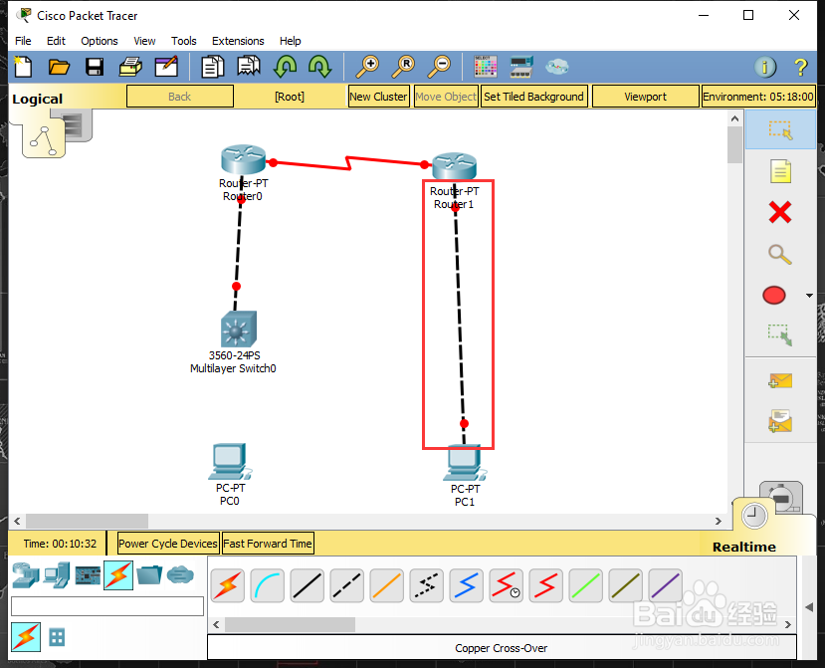This screenshot has height=668, width=825.
Task: Redo action with Redo arrow
Action: (319, 67)
